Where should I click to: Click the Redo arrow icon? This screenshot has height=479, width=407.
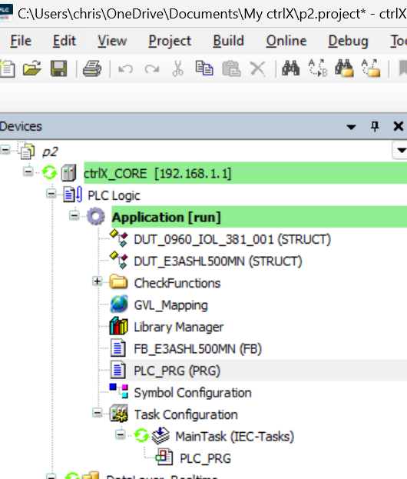point(152,69)
